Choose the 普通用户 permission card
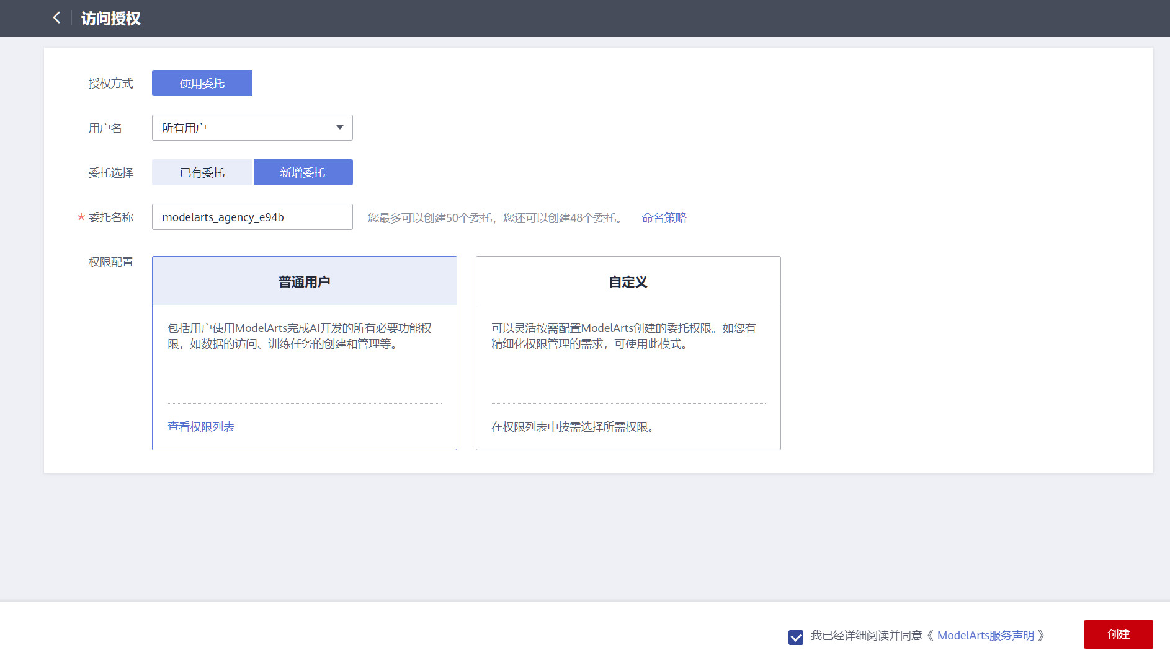The width and height of the screenshot is (1170, 663). (x=305, y=353)
